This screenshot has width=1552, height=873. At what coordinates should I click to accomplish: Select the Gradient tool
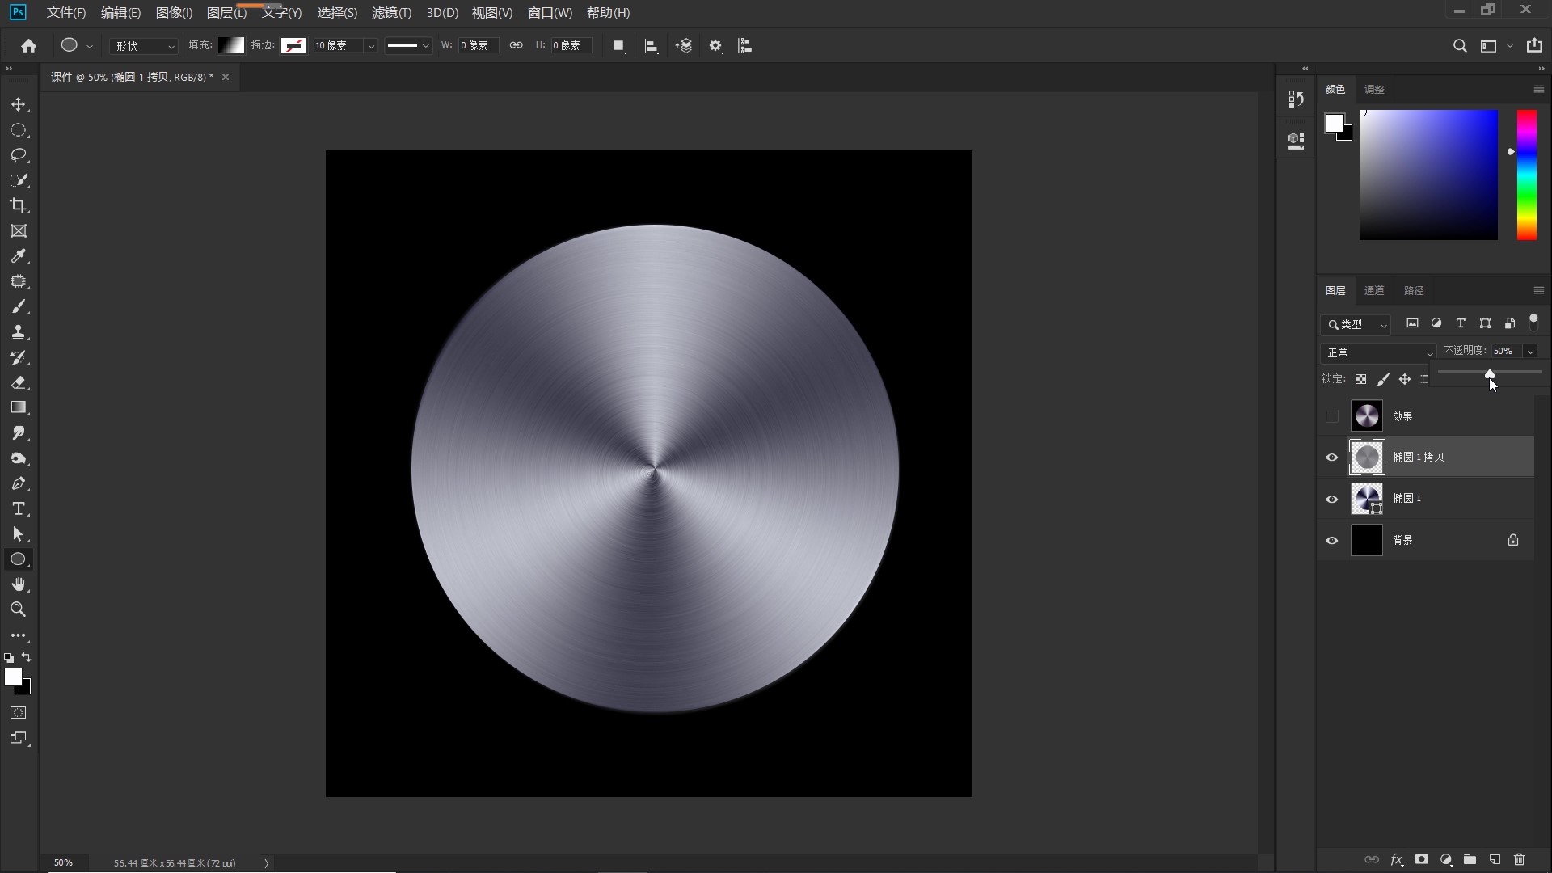[19, 407]
